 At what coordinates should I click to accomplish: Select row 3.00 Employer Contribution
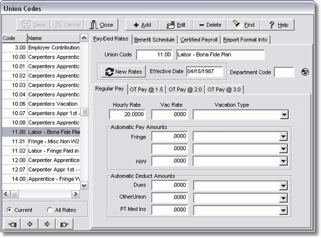click(41, 47)
